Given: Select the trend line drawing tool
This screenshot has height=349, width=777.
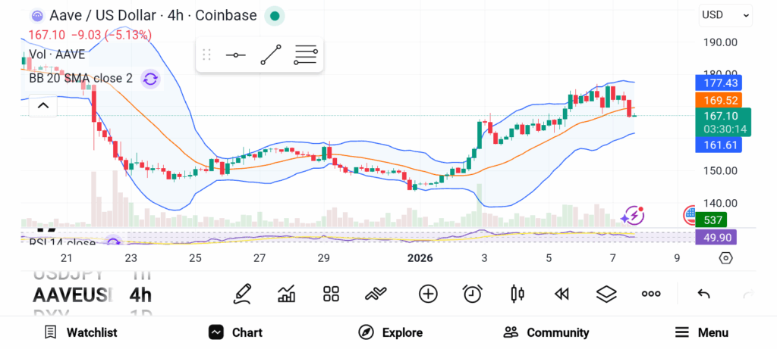Looking at the screenshot, I should point(270,55).
